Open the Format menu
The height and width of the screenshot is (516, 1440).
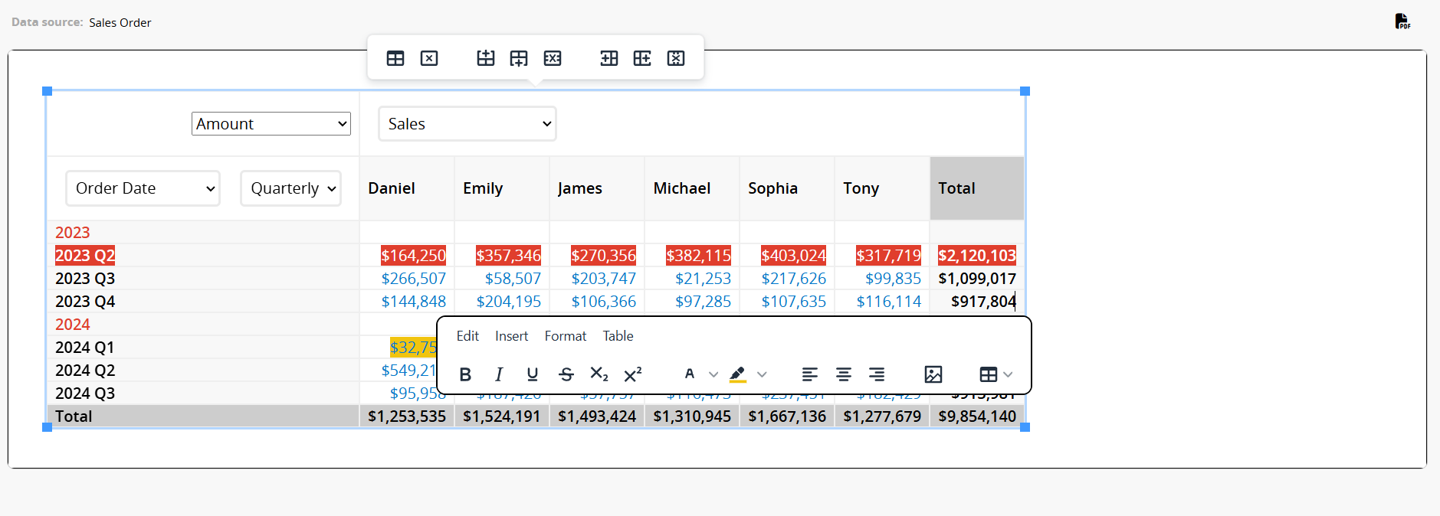click(x=565, y=336)
